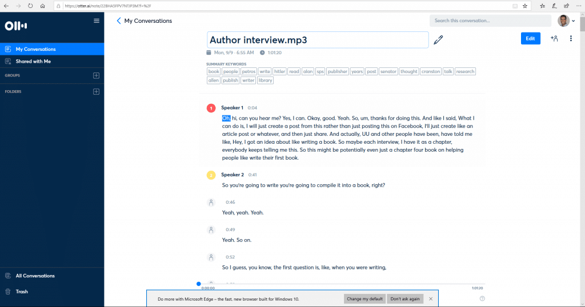Screen dimensions: 585x307
Task: Add a new group with plus icon
Action: coord(96,75)
